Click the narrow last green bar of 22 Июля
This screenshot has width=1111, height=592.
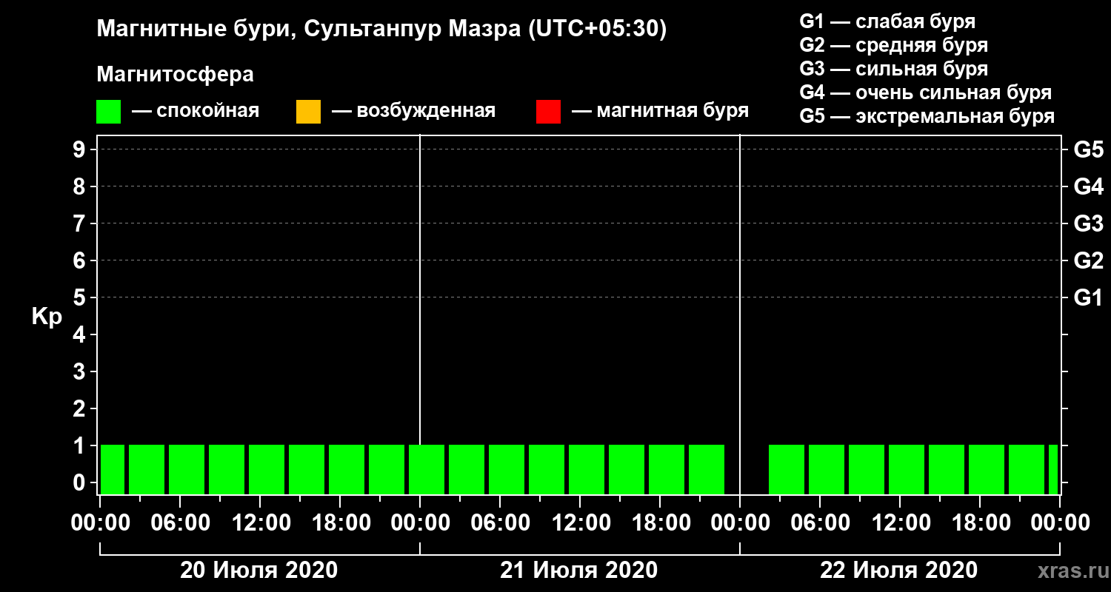point(1053,469)
